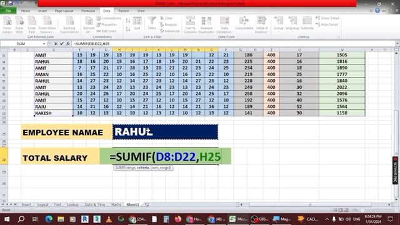Switch to the View tab
400x225 pixels.
point(141,11)
